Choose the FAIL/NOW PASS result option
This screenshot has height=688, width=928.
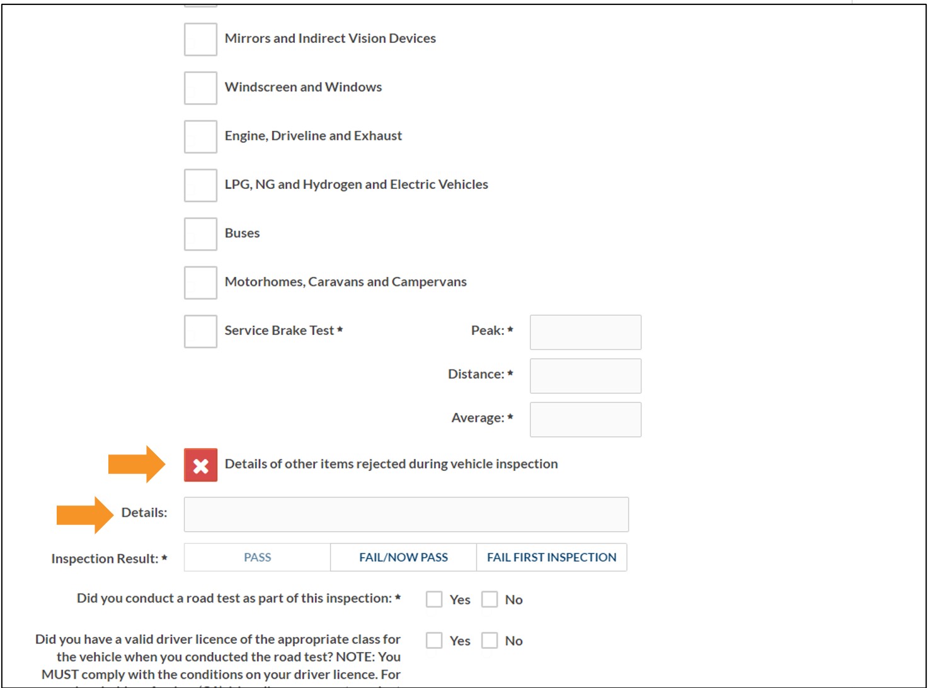click(403, 557)
